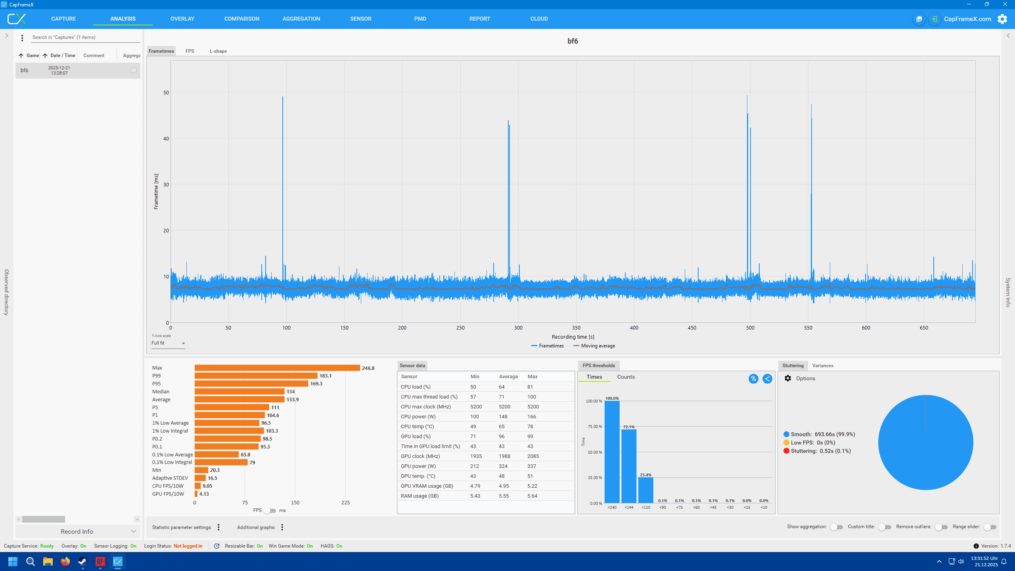This screenshot has width=1015, height=571.
Task: Click the refresh icon in status bar
Action: pos(216,546)
